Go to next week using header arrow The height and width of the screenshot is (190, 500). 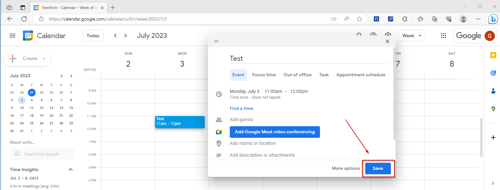(x=125, y=36)
